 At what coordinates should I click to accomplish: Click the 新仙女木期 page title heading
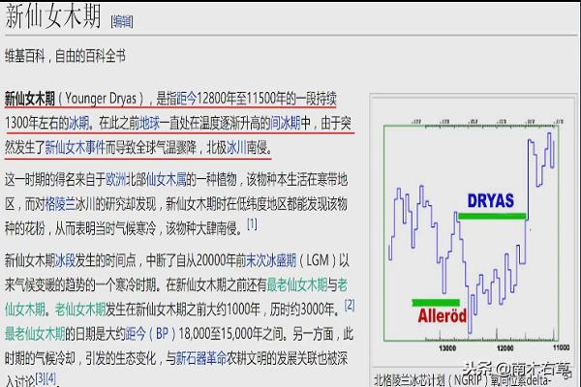tap(53, 18)
